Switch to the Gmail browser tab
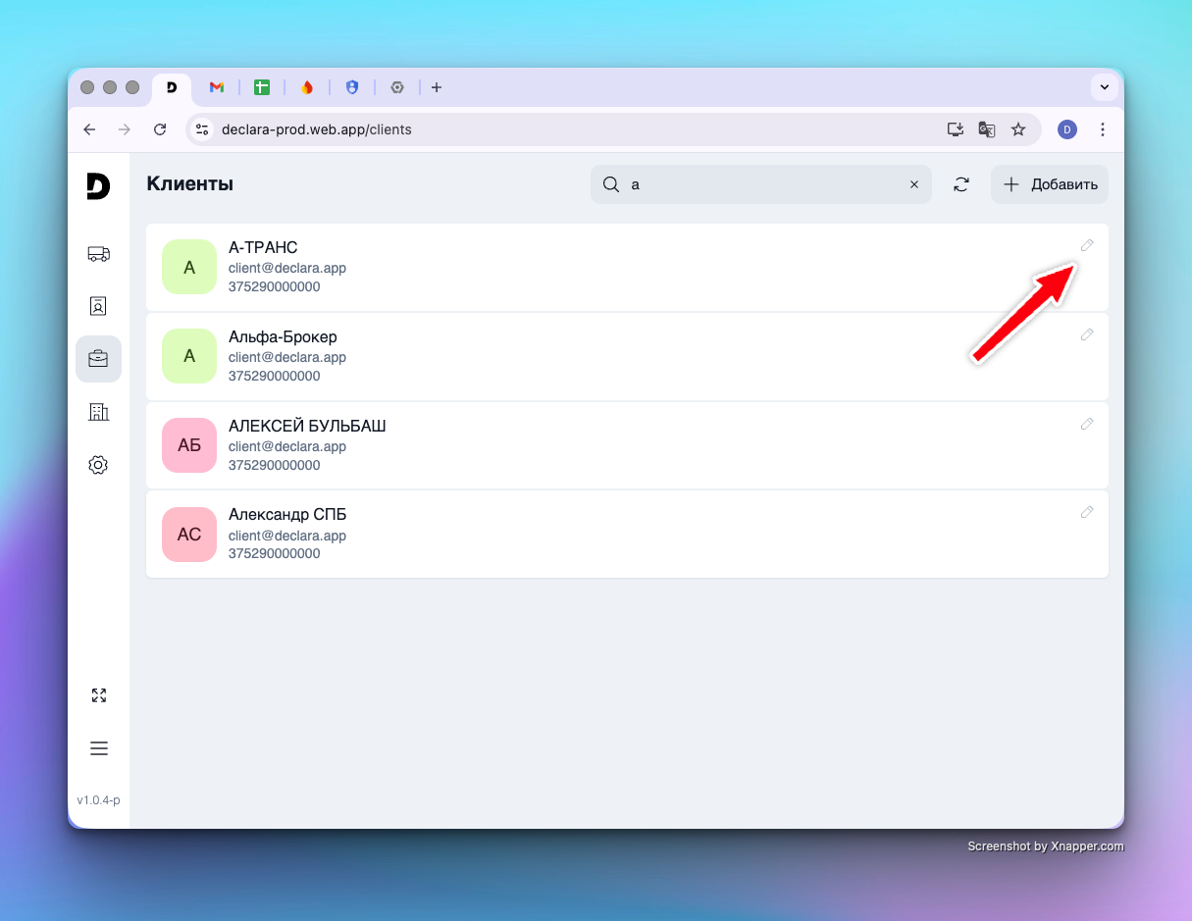The width and height of the screenshot is (1192, 921). [217, 87]
